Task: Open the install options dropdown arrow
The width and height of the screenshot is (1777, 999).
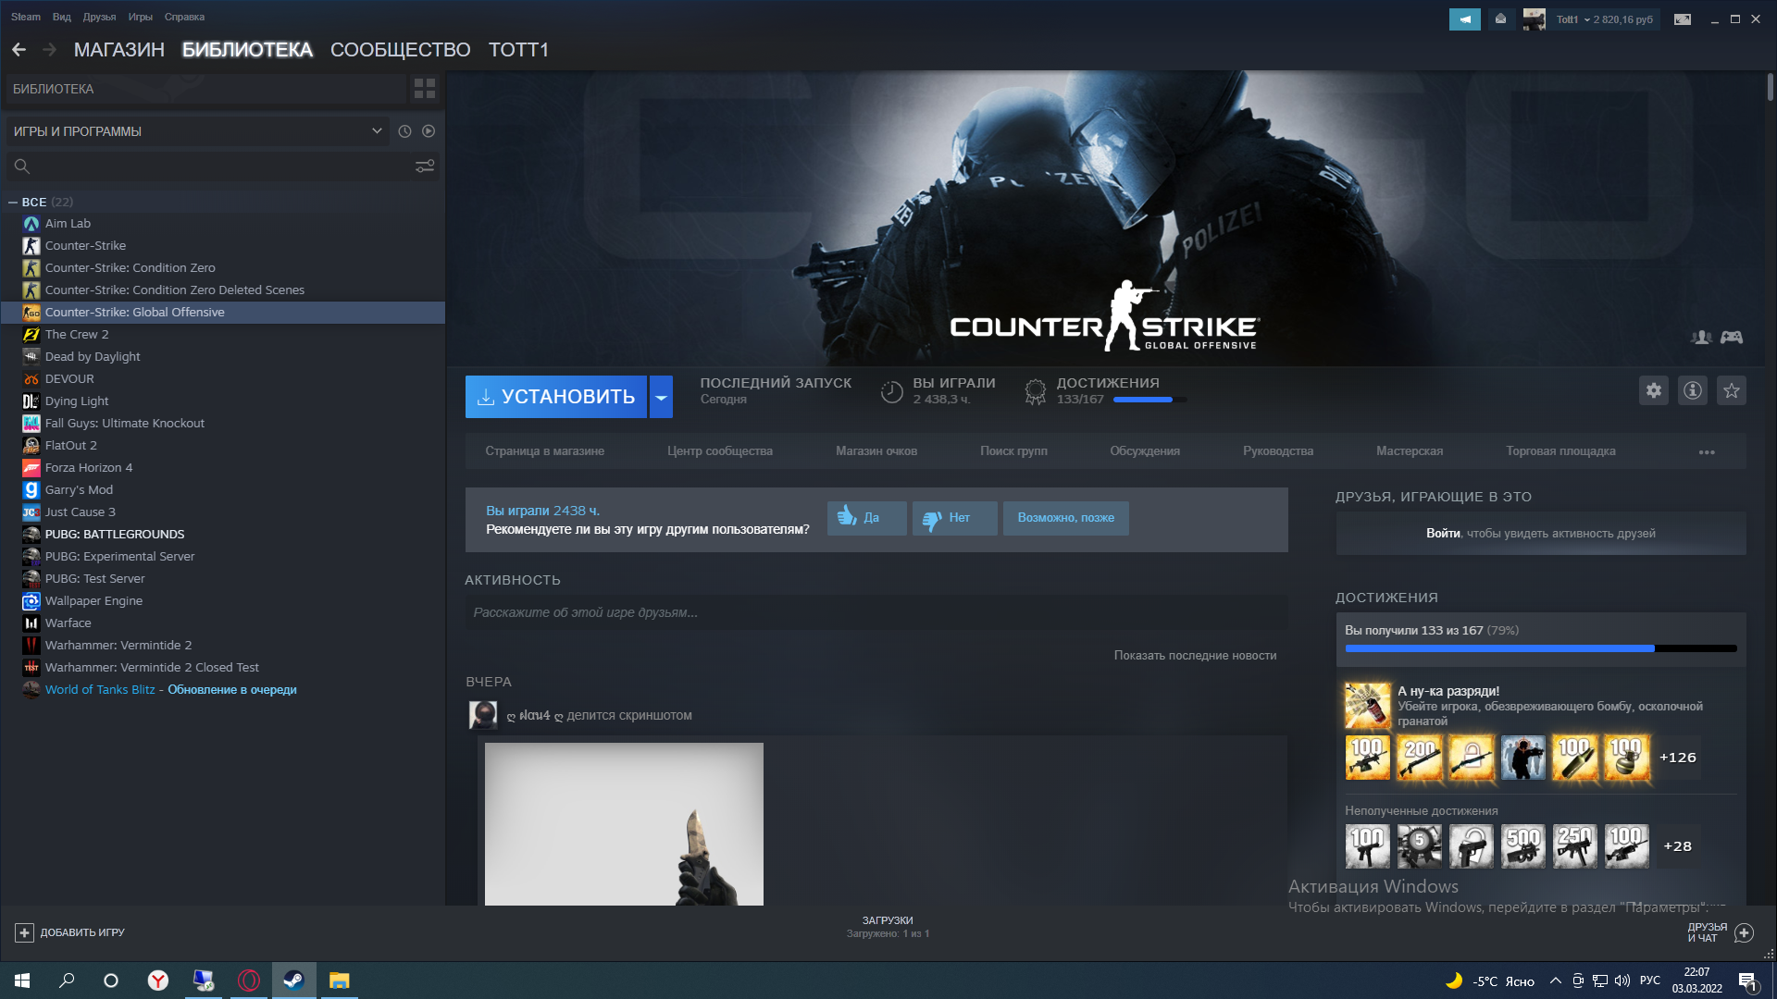Action: coord(661,397)
